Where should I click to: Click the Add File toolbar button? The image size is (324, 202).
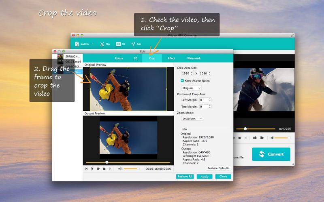pos(82,44)
